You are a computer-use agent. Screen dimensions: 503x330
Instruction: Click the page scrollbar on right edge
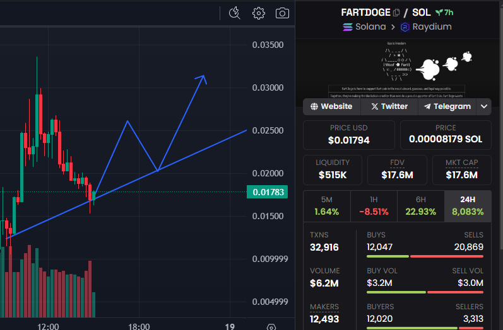click(501, 128)
